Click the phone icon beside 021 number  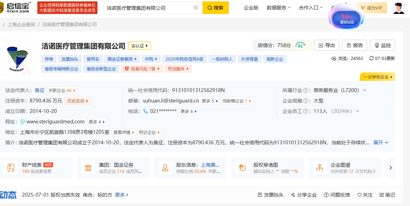point(146,111)
